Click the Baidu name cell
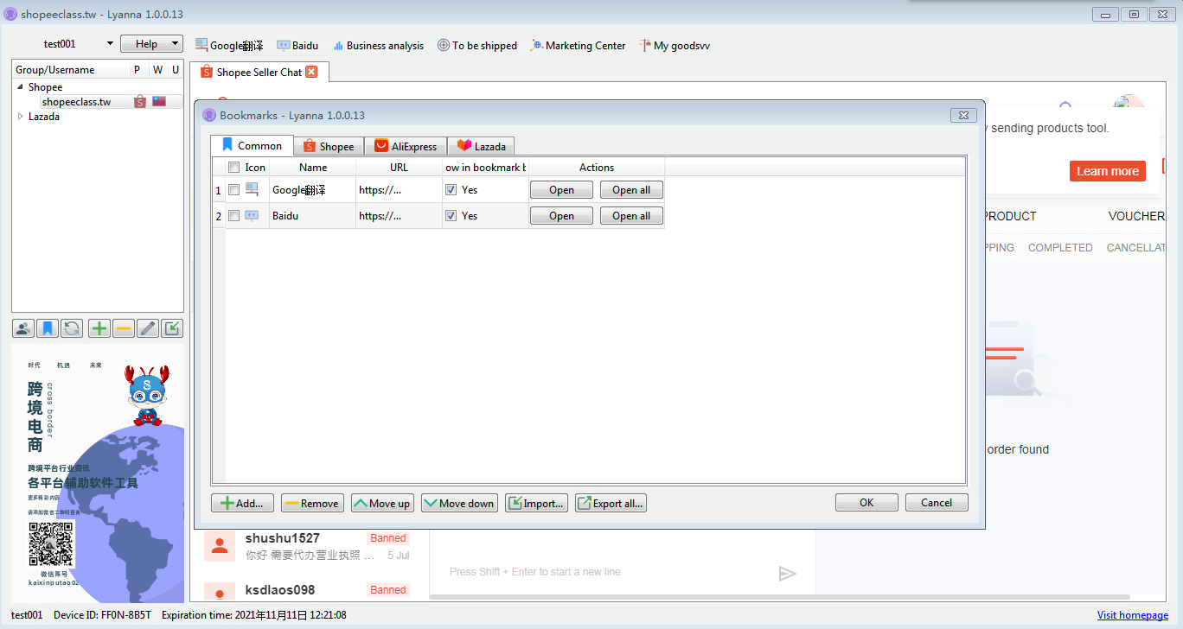 click(x=313, y=216)
